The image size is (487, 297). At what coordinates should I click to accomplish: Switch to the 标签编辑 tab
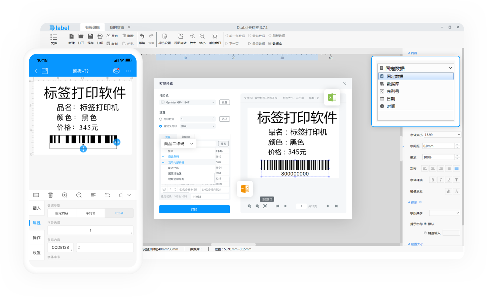click(x=92, y=27)
